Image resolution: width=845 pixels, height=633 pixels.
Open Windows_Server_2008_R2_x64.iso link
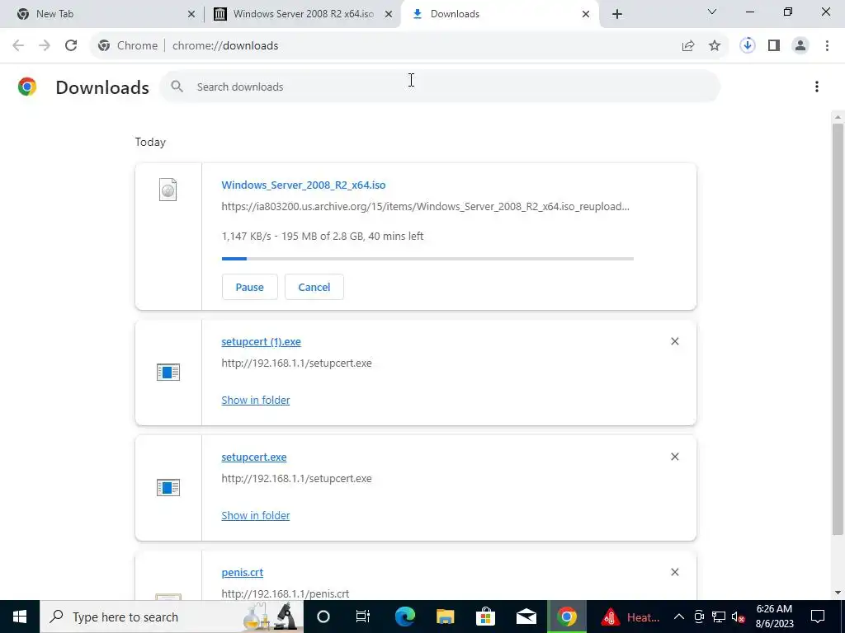point(304,185)
